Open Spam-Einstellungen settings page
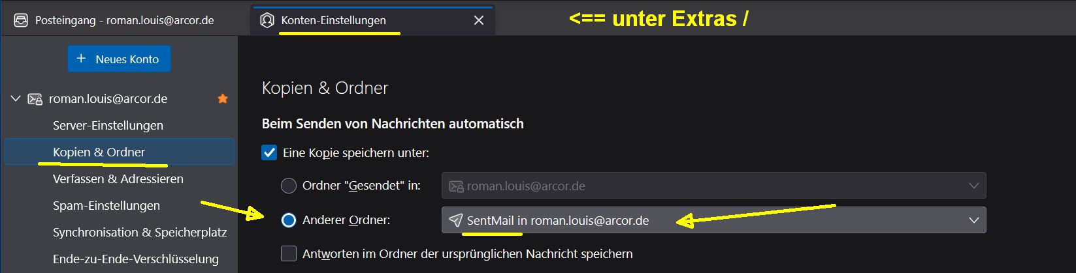Viewport: 1076px width, 273px height. click(106, 205)
